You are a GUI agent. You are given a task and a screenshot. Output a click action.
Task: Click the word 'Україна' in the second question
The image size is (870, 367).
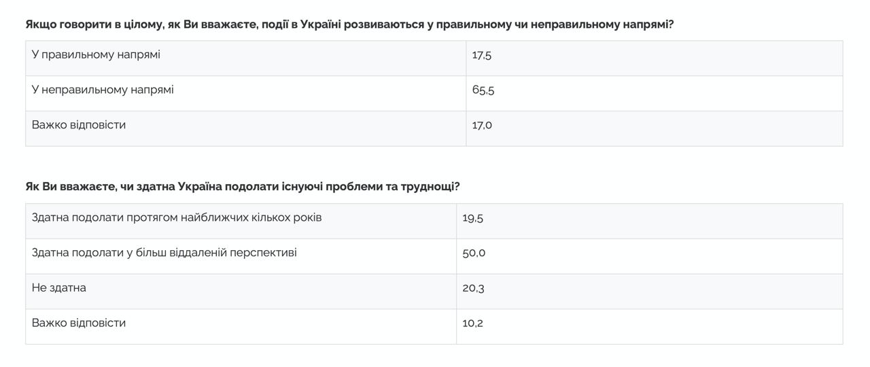[199, 187]
